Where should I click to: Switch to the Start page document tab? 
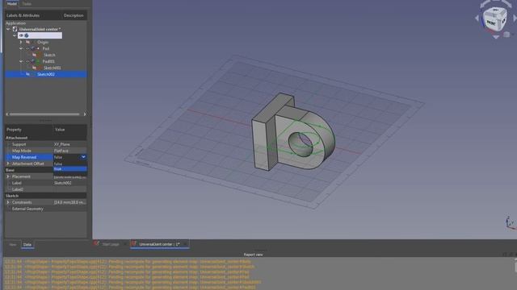(110, 244)
